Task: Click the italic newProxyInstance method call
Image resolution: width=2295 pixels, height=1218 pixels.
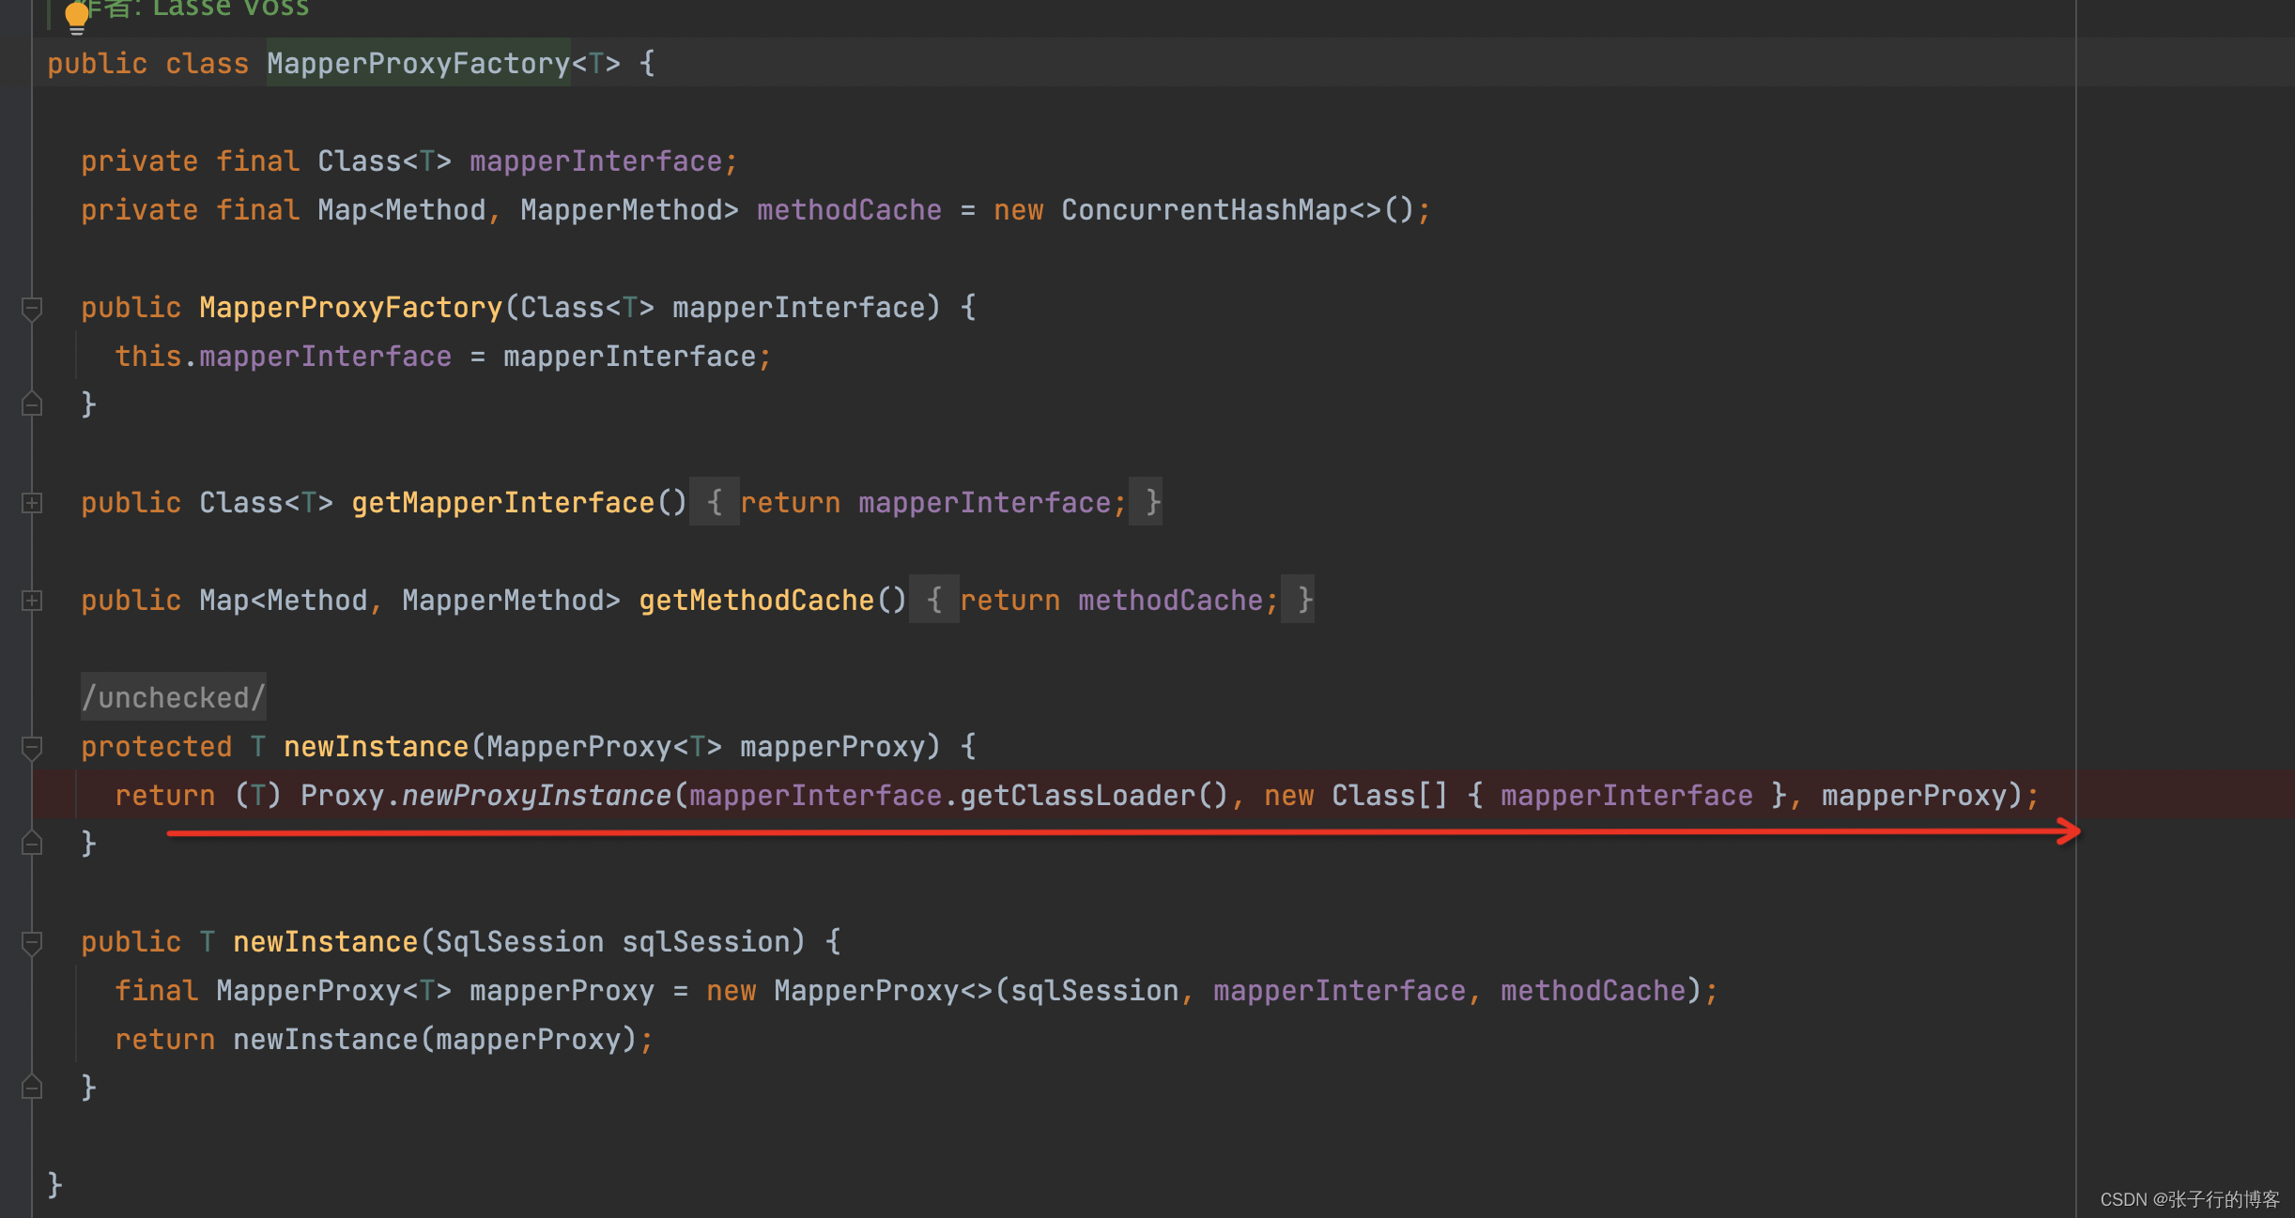Action: [535, 795]
